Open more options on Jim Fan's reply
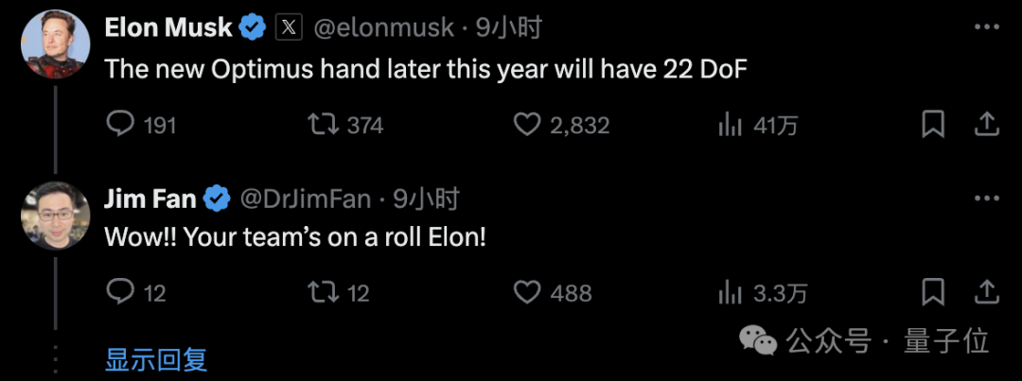The height and width of the screenshot is (381, 1022). (x=986, y=199)
